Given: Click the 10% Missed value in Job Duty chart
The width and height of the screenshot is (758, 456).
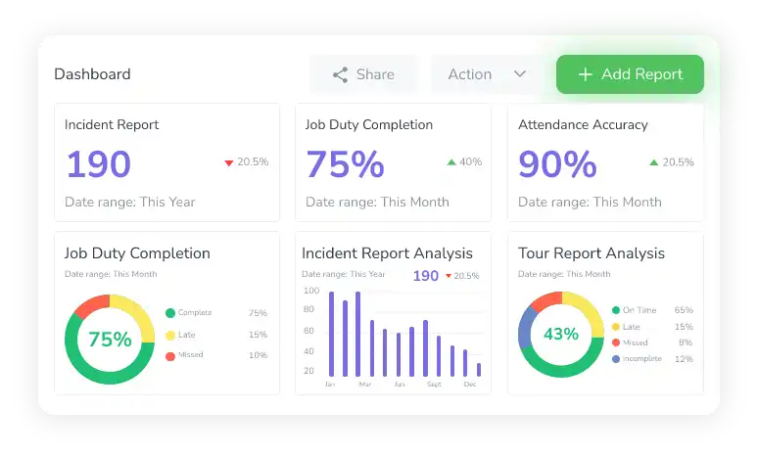Looking at the screenshot, I should point(259,355).
